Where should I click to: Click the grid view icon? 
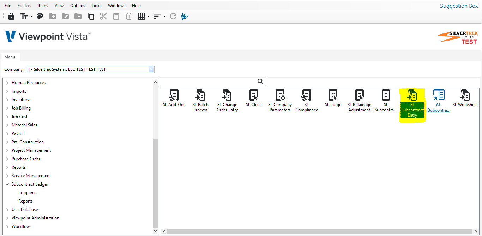141,16
